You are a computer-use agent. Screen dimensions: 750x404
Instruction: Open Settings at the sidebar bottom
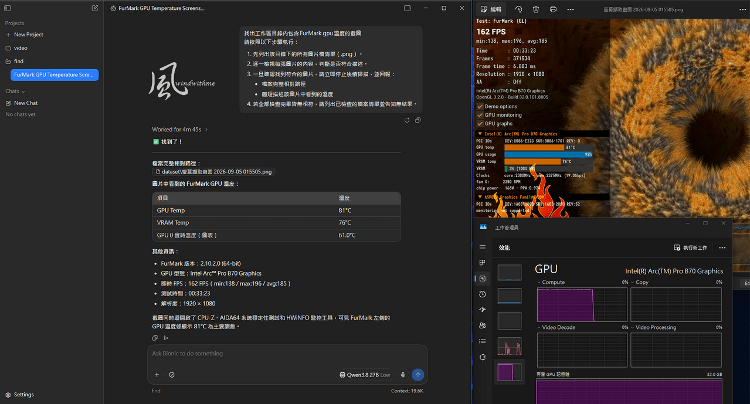tap(19, 395)
